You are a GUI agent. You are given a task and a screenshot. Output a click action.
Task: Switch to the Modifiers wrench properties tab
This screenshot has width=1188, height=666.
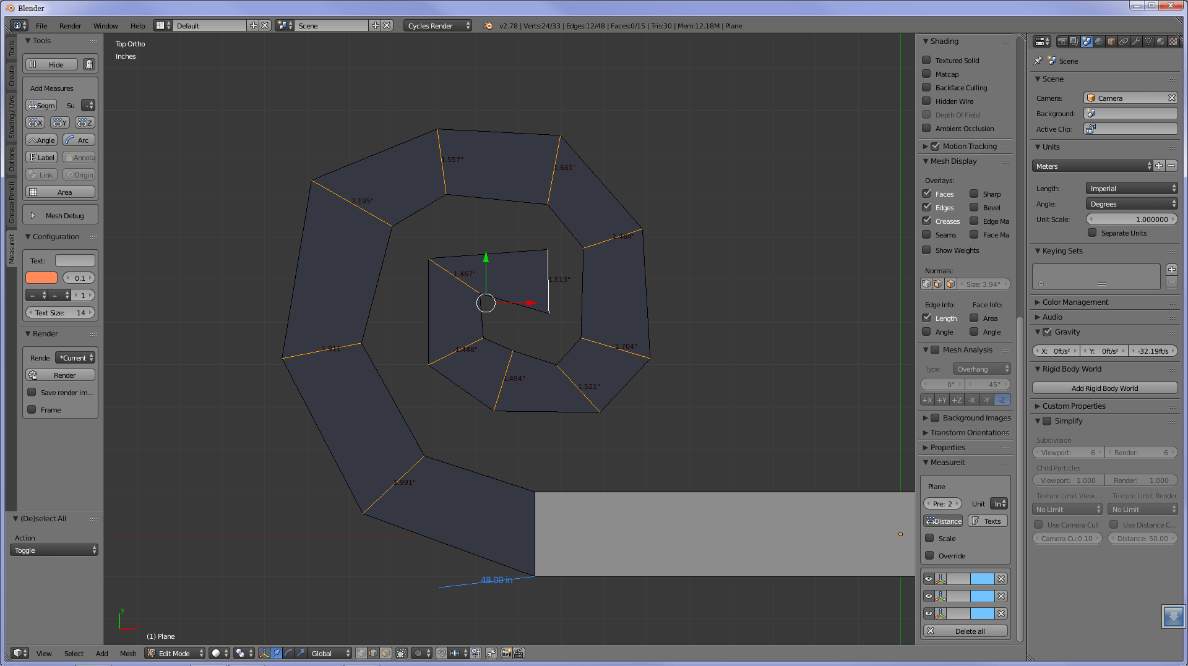(1137, 41)
